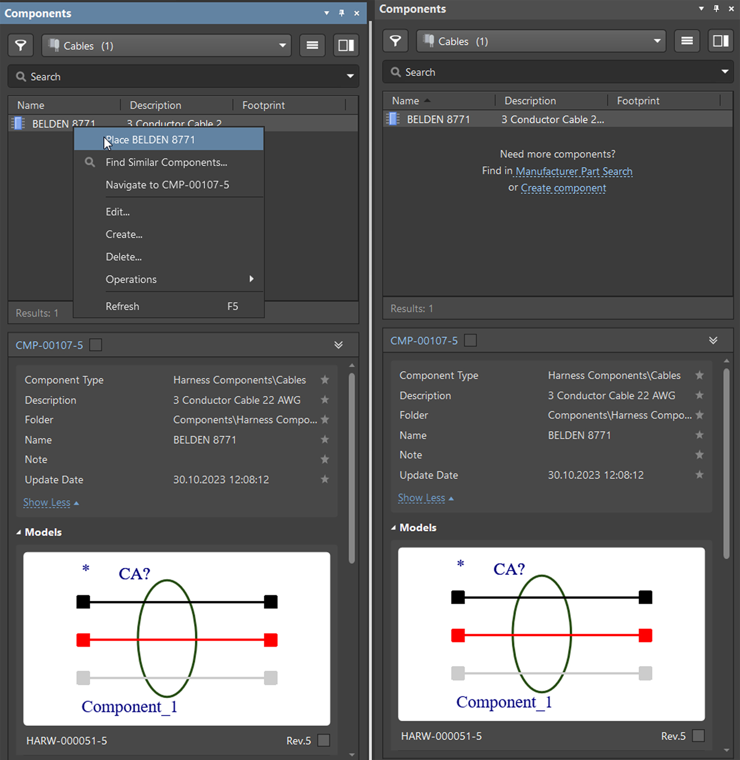Click the Create component link
The width and height of the screenshot is (740, 760).
(x=563, y=188)
